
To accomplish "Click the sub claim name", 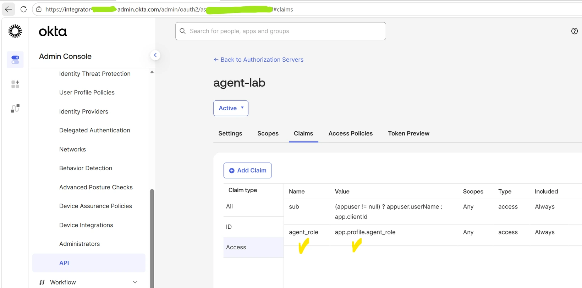I will (294, 207).
